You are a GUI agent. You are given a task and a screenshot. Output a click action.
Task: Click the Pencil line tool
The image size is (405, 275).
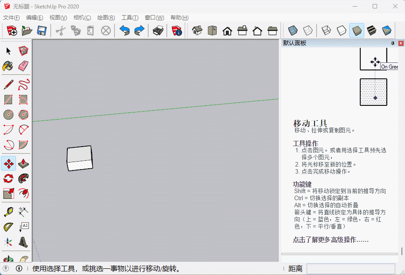[x=8, y=84]
